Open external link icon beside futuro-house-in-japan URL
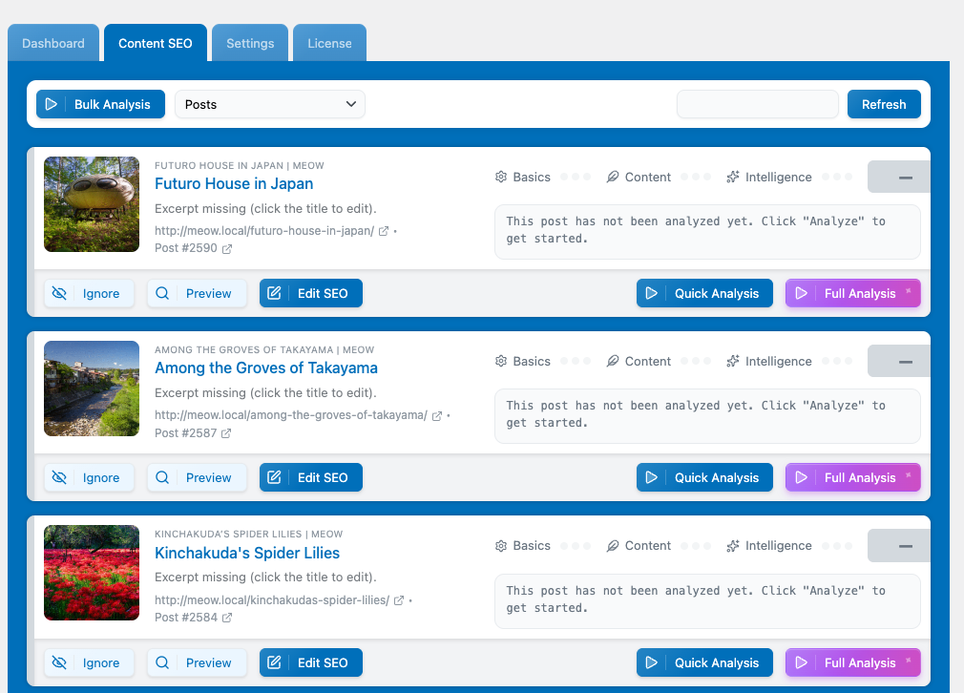This screenshot has width=964, height=693. [384, 231]
